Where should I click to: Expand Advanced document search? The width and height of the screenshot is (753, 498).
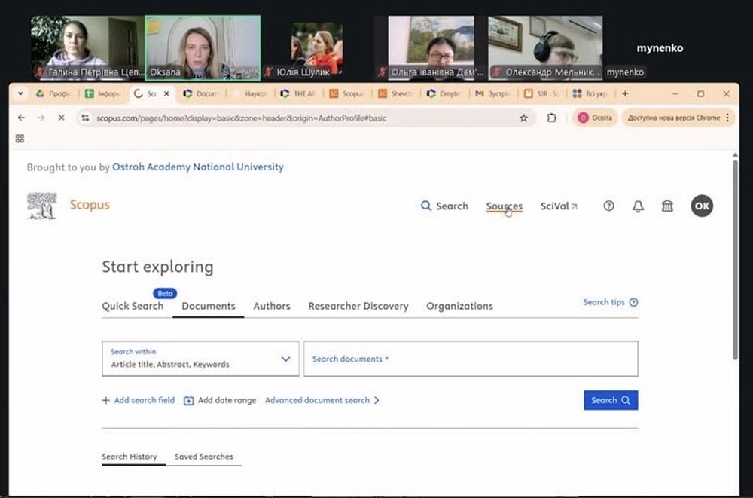click(322, 401)
